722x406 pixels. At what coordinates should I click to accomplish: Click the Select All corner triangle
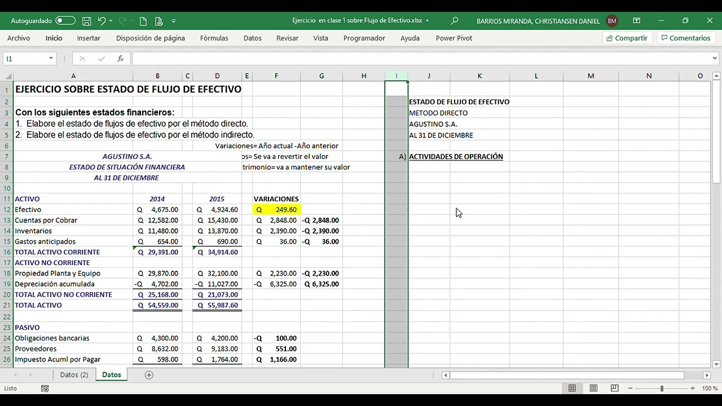[x=7, y=76]
